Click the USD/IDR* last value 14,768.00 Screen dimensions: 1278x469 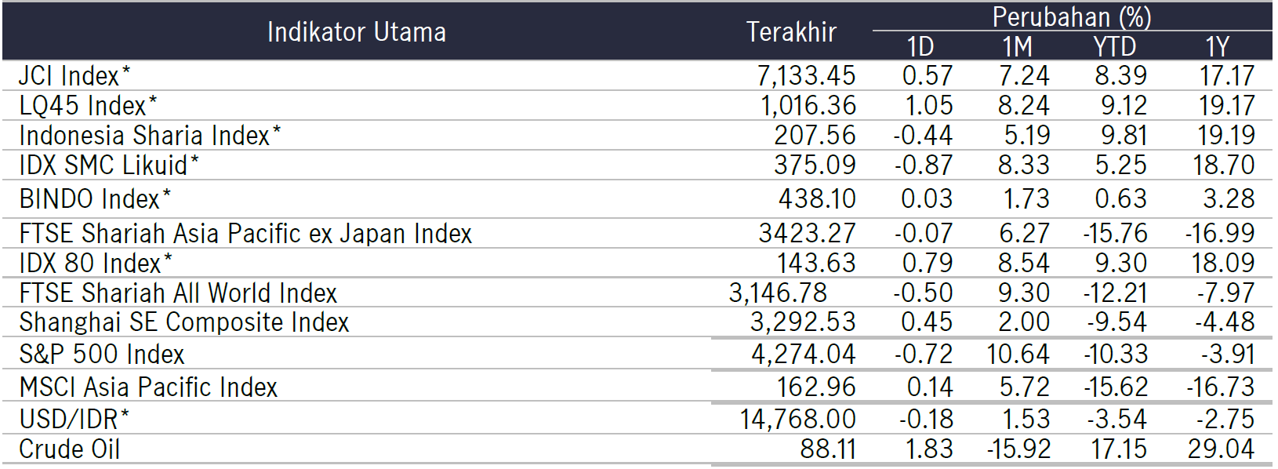[x=798, y=420]
